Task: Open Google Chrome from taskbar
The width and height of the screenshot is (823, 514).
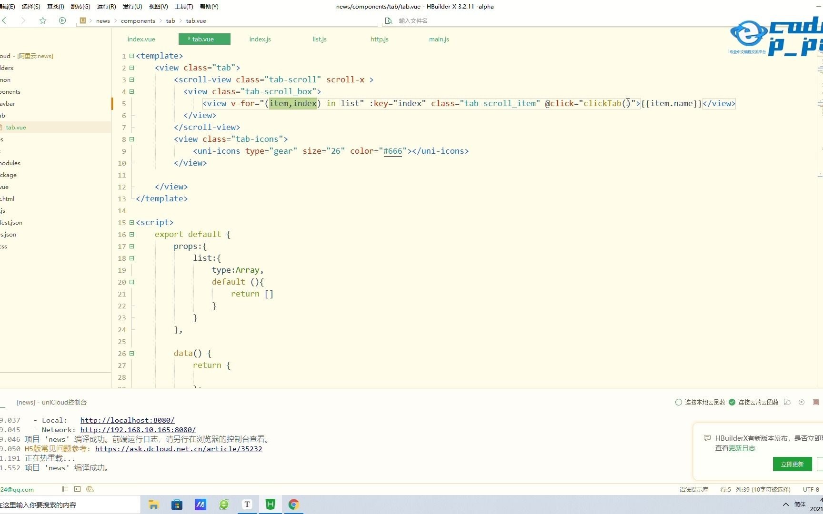Action: 294,504
